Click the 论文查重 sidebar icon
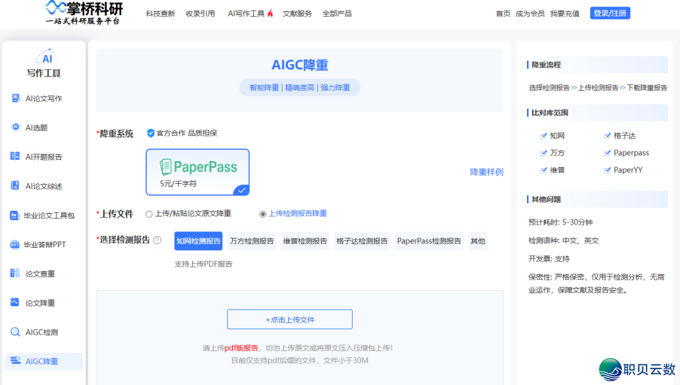680x385 pixels. coord(14,273)
